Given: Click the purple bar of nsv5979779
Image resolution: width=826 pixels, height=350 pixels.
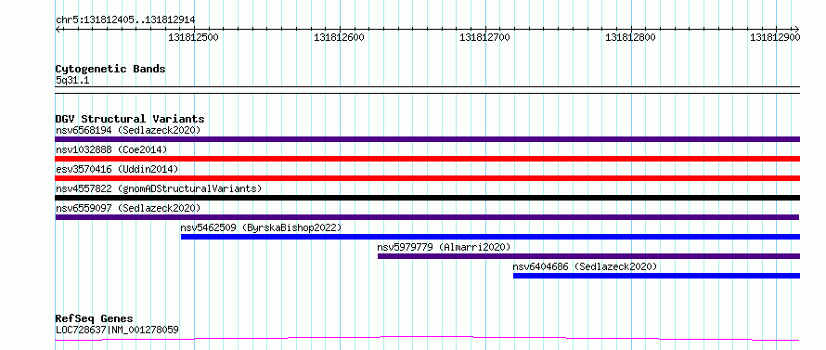Looking at the screenshot, I should [x=589, y=256].
